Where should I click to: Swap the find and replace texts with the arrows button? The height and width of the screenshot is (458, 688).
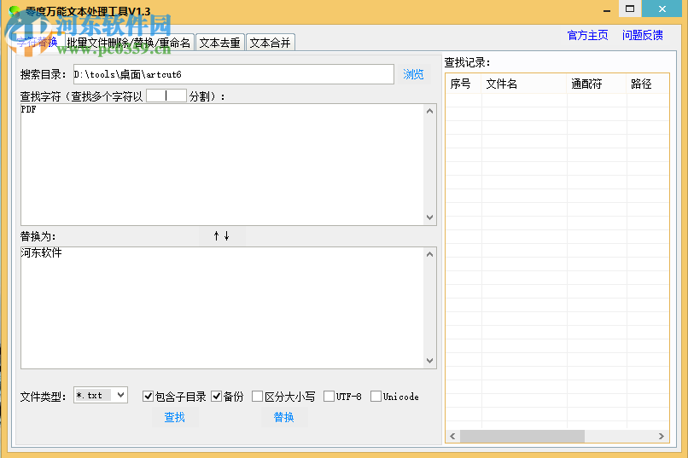click(x=222, y=236)
